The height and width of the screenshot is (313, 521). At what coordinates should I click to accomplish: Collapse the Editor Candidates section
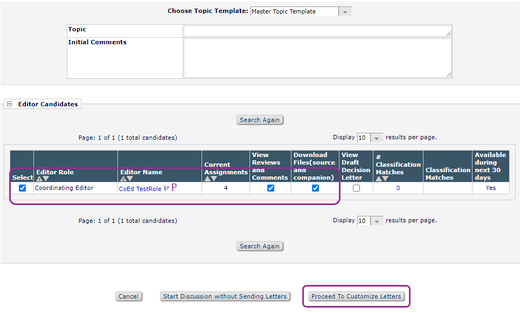(x=10, y=104)
